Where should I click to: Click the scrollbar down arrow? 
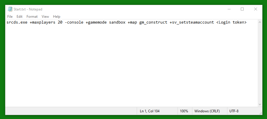[260, 104]
